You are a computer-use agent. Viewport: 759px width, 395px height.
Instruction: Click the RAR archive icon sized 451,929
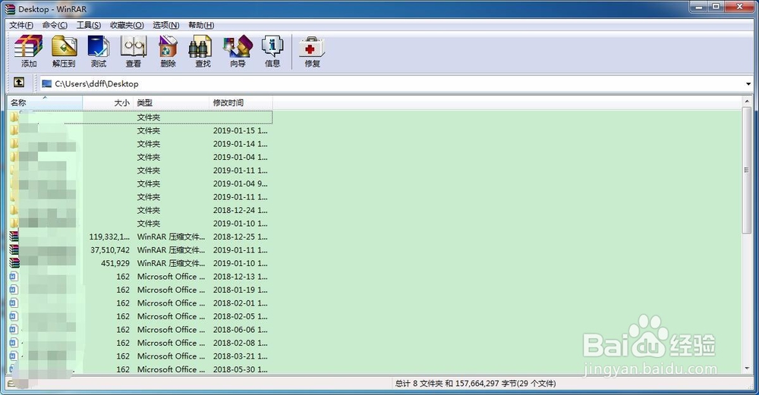tap(14, 263)
